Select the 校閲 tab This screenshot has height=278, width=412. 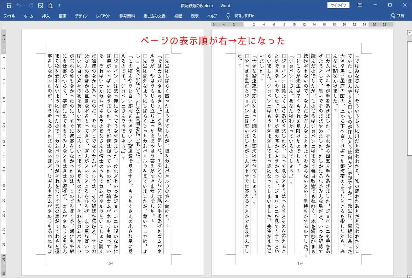178,16
